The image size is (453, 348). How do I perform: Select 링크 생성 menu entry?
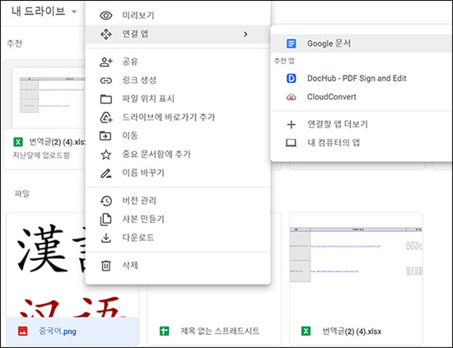[x=178, y=81]
